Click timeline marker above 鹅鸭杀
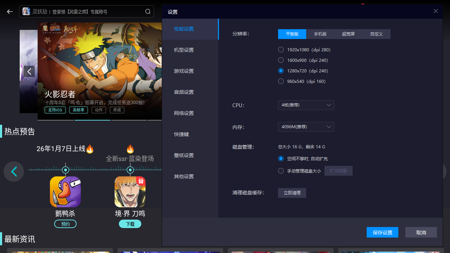The height and width of the screenshot is (253, 450). coord(65,170)
